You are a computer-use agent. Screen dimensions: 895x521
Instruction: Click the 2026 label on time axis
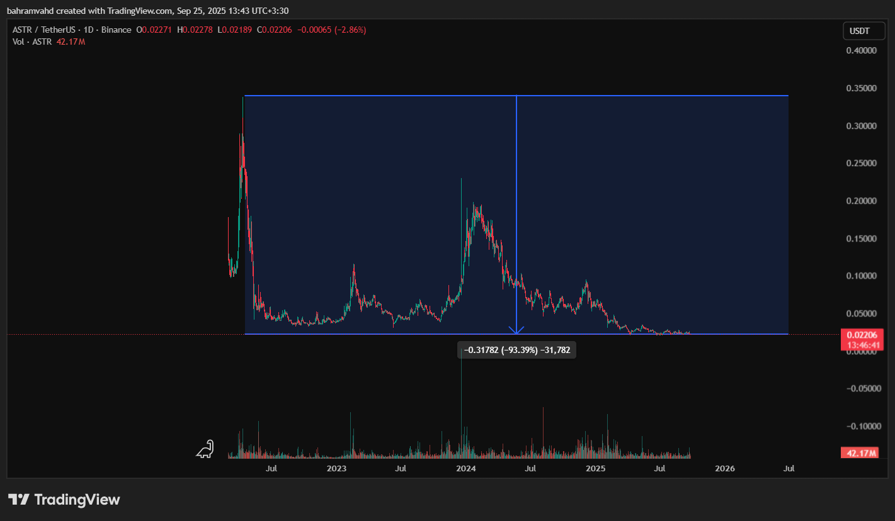725,469
